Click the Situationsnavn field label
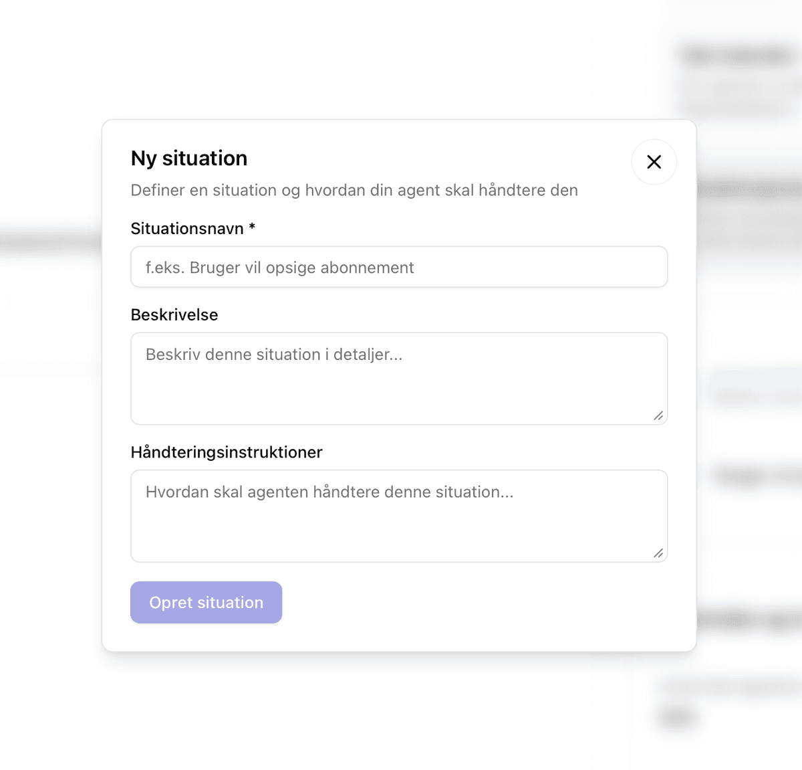Screen dimensions: 802x770 tap(185, 228)
